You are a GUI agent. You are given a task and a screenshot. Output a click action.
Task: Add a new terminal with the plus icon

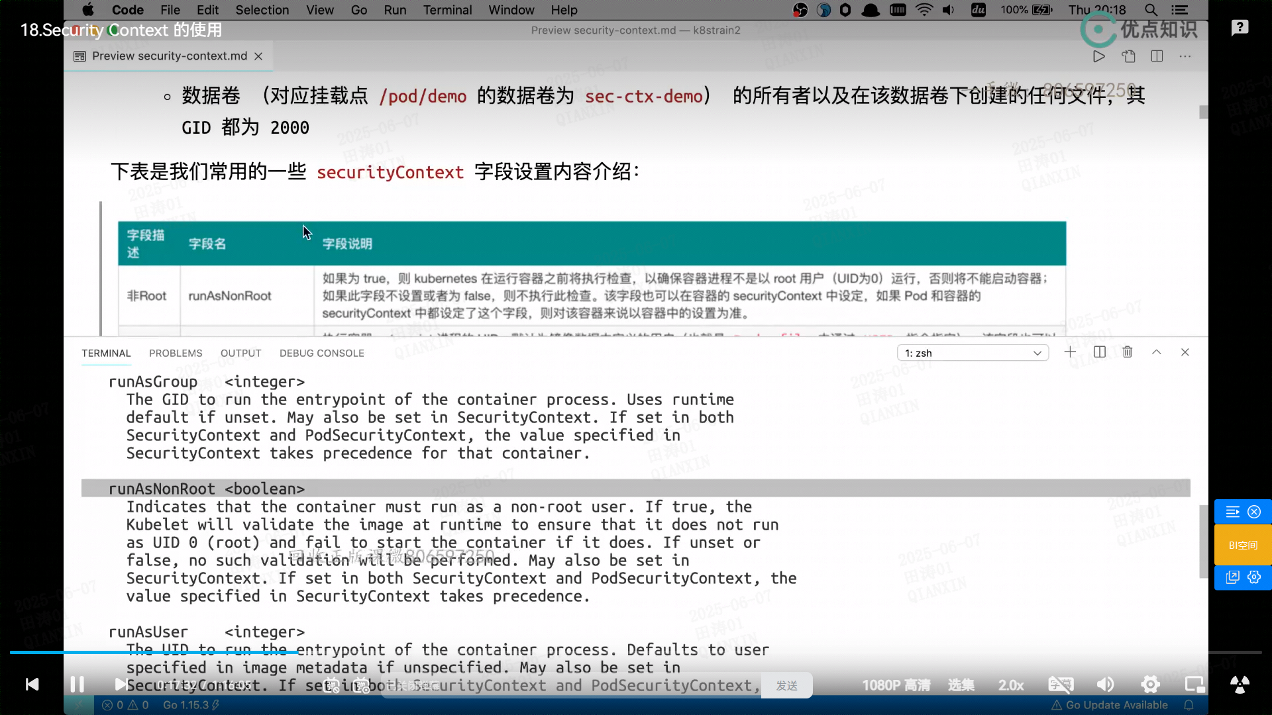pyautogui.click(x=1070, y=352)
